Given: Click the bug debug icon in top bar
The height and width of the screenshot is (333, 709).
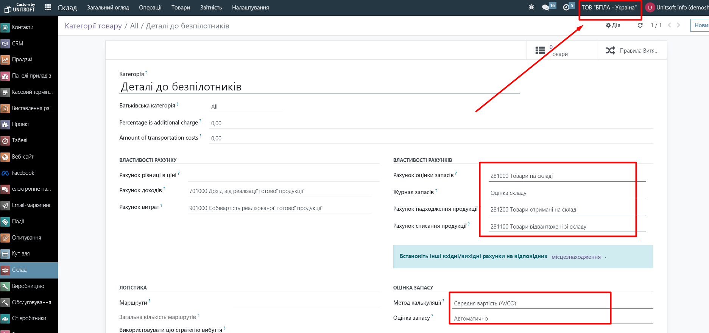Looking at the screenshot, I should coord(531,7).
